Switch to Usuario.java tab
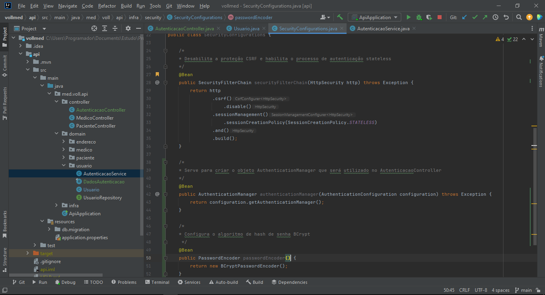This screenshot has width=545, height=295. pyautogui.click(x=247, y=29)
